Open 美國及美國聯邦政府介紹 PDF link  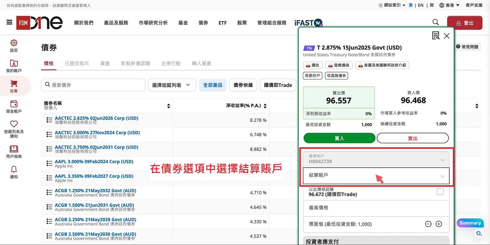point(382,65)
